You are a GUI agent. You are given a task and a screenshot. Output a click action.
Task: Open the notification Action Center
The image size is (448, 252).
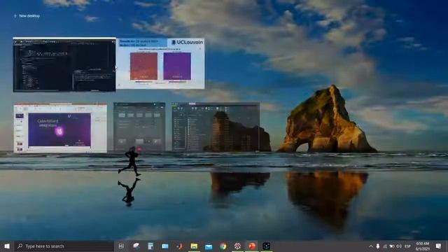439,246
